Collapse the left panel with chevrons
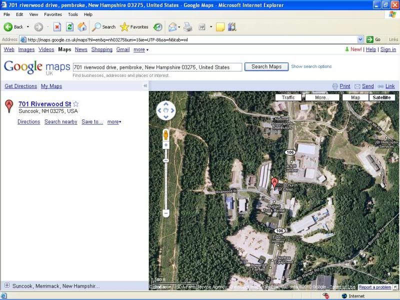The height and width of the screenshot is (300, 400). tap(145, 86)
